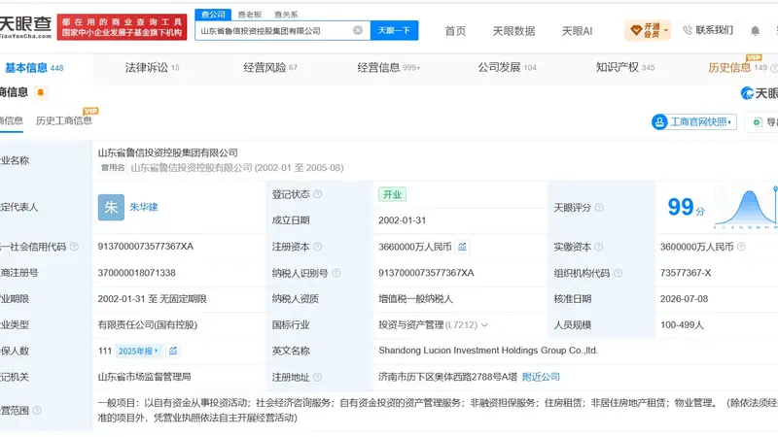Click the 成立日期 value 2002-01-31
778x437 pixels.
(x=402, y=220)
